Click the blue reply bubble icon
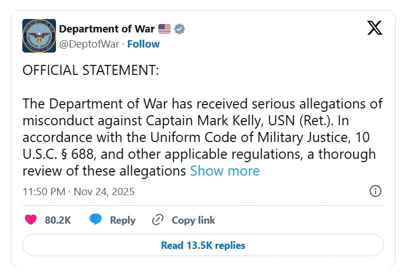Screen dimensions: 408x274 pos(96,220)
